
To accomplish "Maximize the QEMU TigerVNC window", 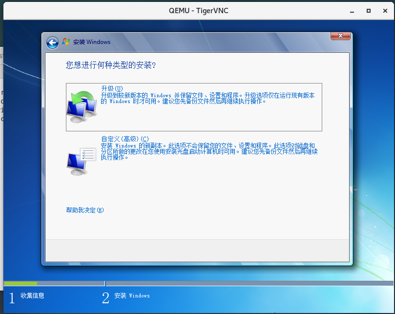I will pos(369,11).
